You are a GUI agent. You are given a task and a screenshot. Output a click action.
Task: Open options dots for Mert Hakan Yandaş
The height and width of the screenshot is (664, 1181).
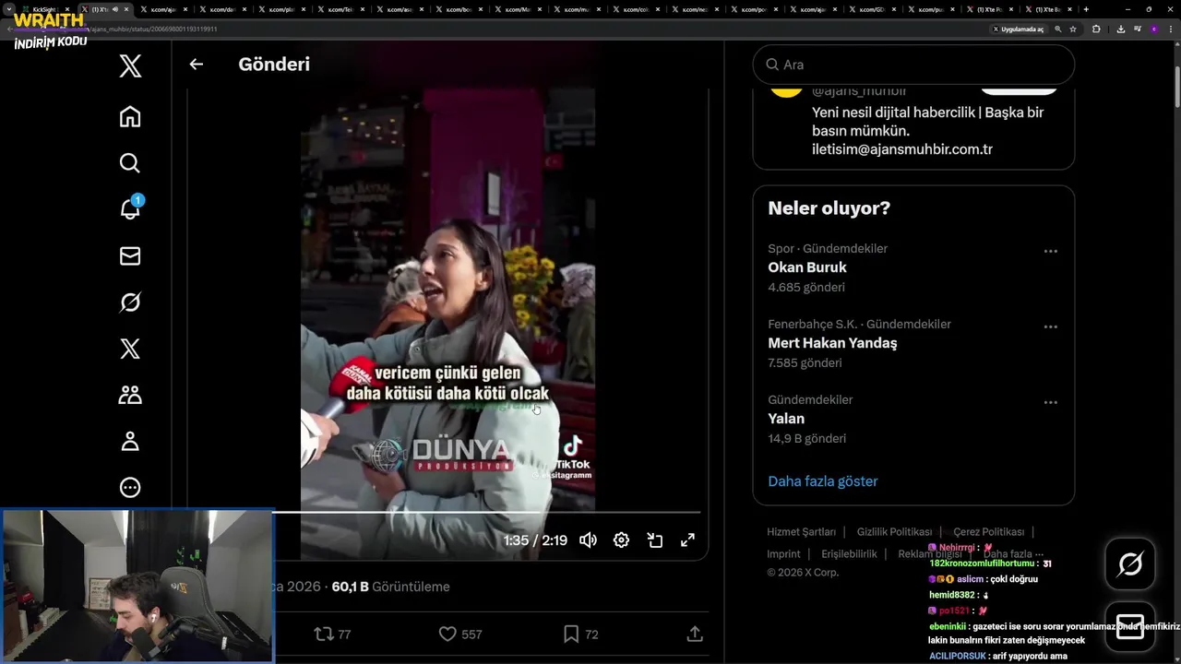tap(1050, 326)
